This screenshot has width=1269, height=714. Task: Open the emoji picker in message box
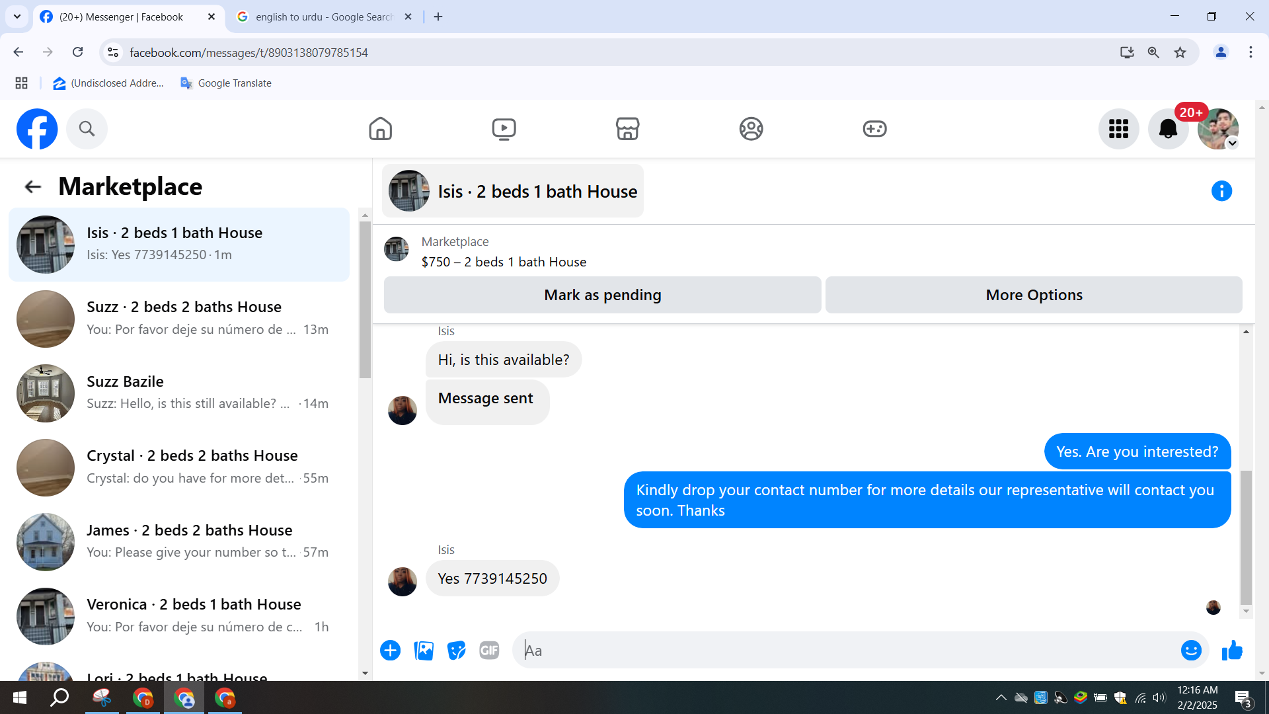[x=1191, y=651]
